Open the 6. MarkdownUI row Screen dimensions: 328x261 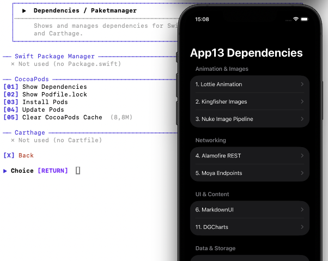tap(250, 210)
